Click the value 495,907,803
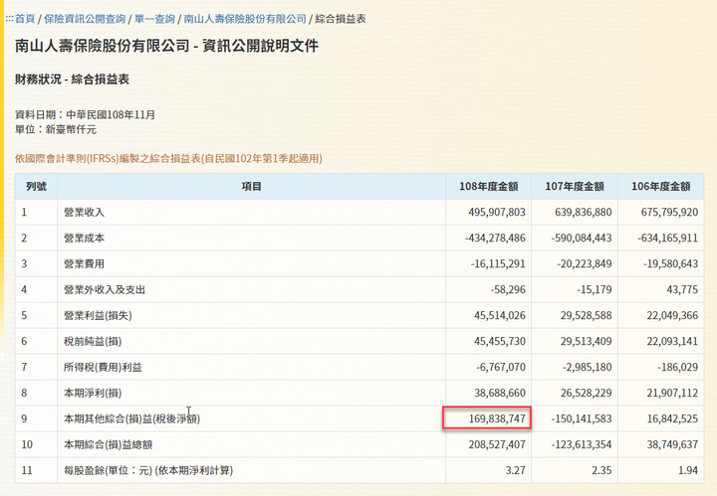717x496 pixels. (497, 212)
